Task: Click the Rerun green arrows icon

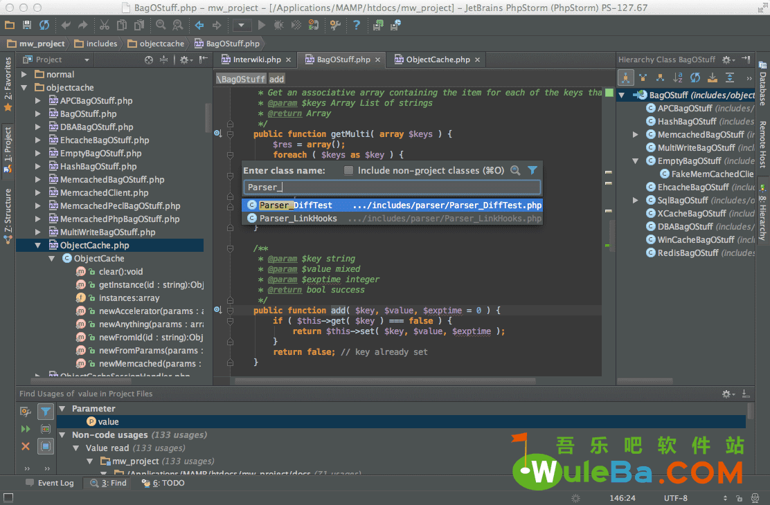Action: pyautogui.click(x=26, y=430)
